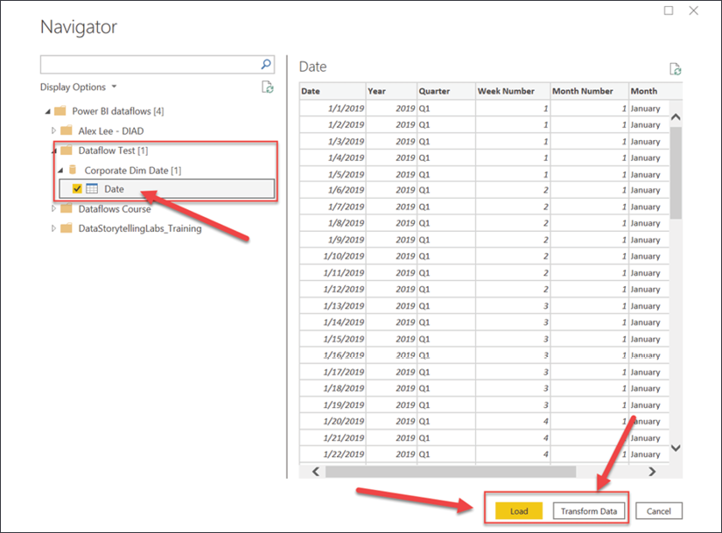The height and width of the screenshot is (533, 722).
Task: Select the Year column header
Action: (391, 91)
